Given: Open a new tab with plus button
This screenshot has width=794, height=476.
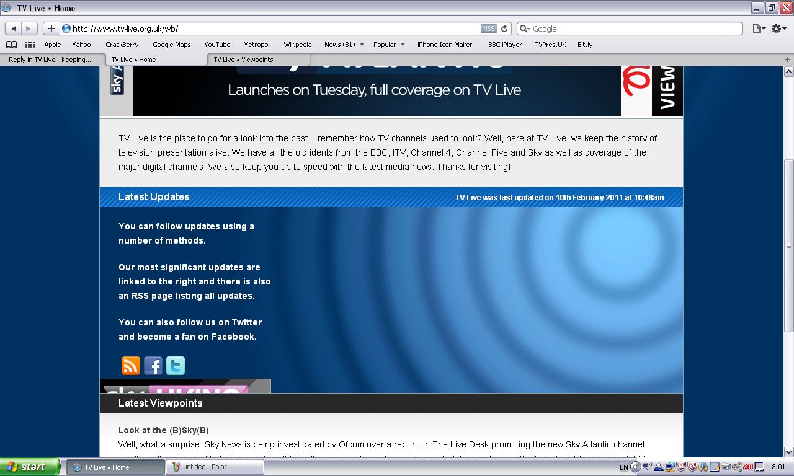Looking at the screenshot, I should click(788, 59).
